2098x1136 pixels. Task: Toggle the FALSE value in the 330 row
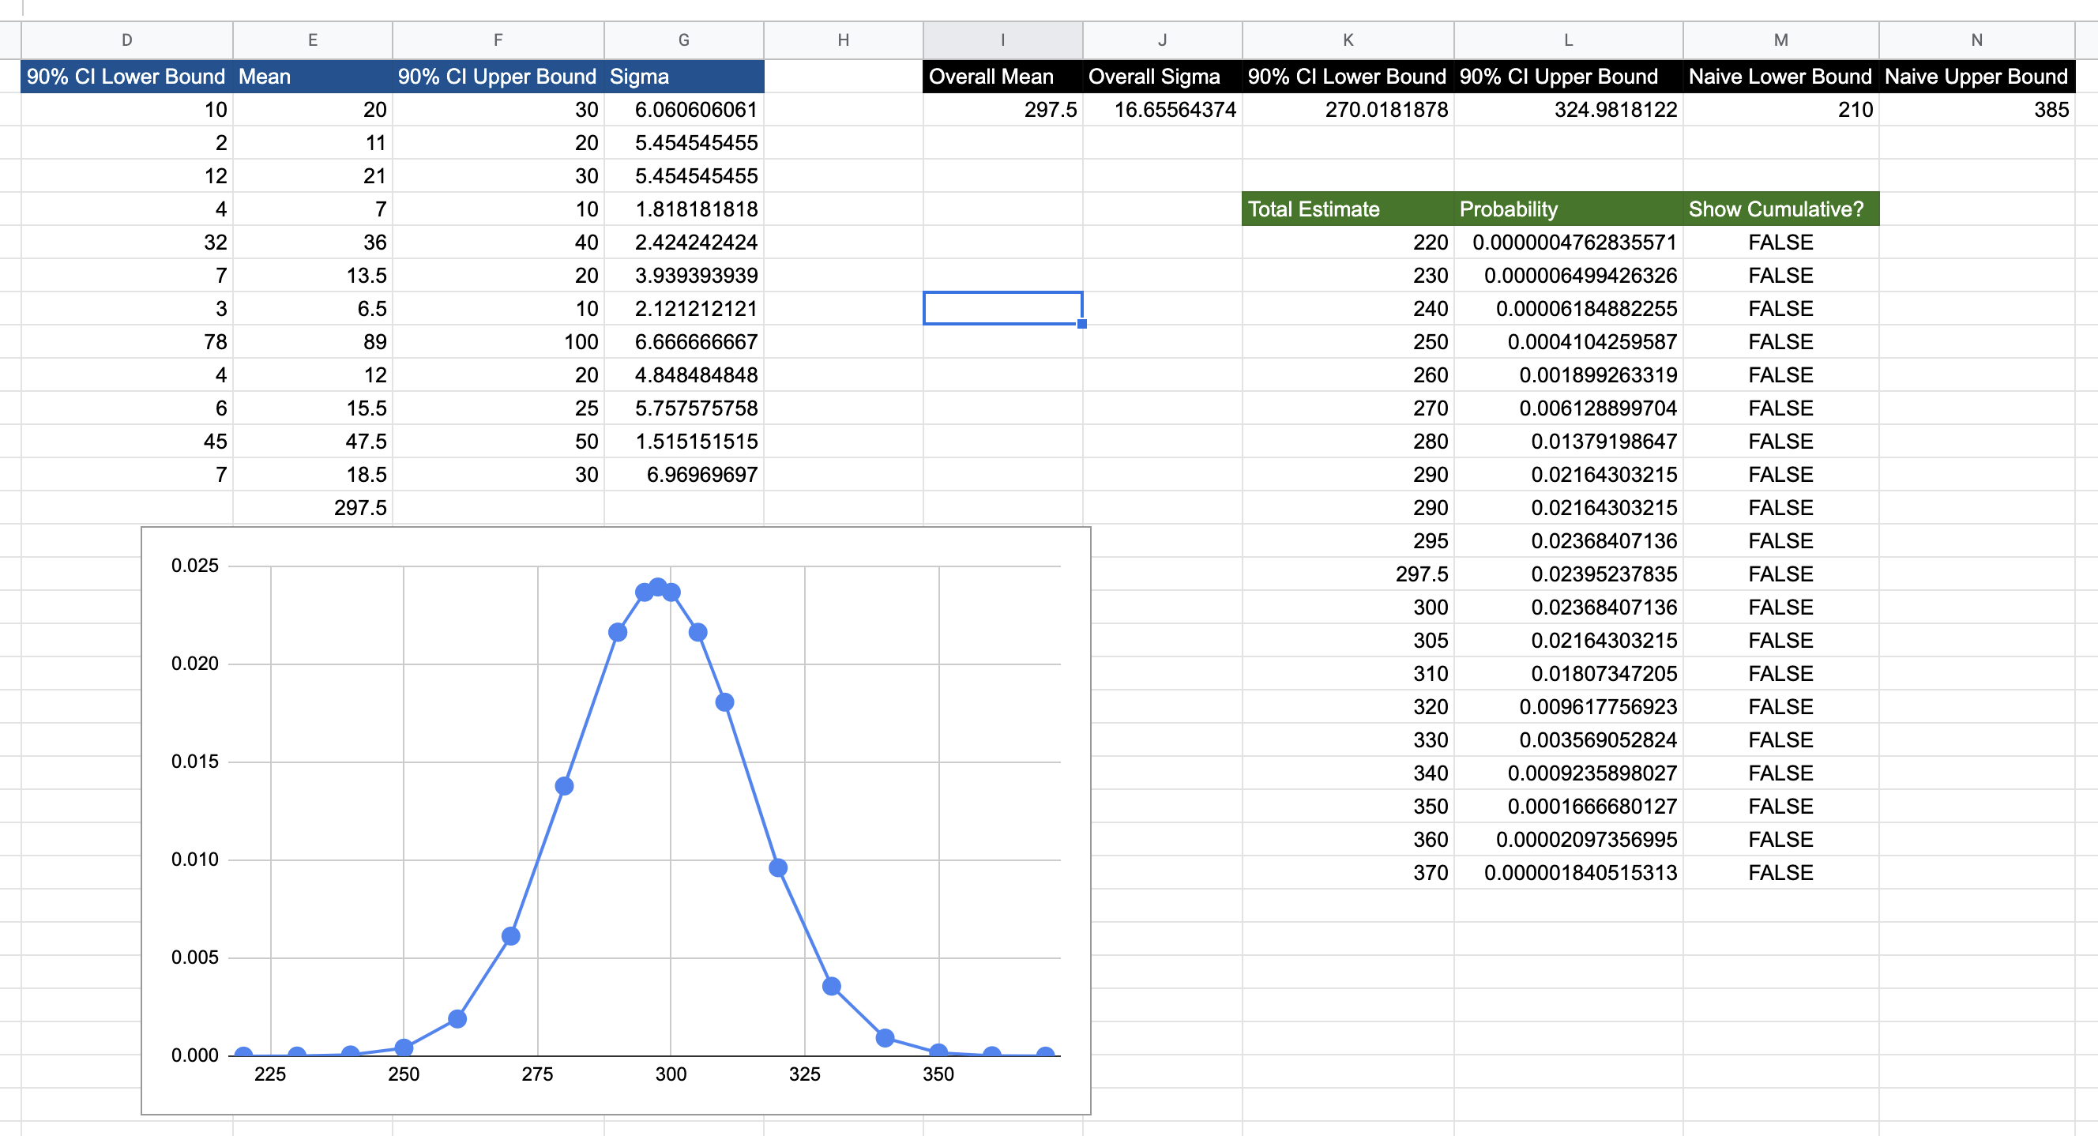coord(1781,740)
